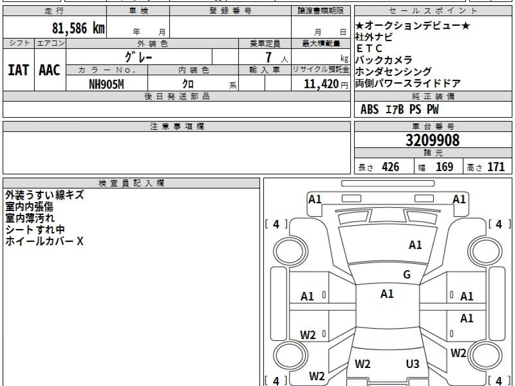
Task: Click the 外装うすい線キズ note
Action: click(x=45, y=195)
